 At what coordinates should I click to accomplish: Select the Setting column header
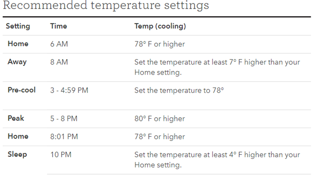click(x=18, y=26)
